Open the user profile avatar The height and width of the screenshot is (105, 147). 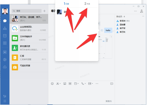click(x=5, y=11)
